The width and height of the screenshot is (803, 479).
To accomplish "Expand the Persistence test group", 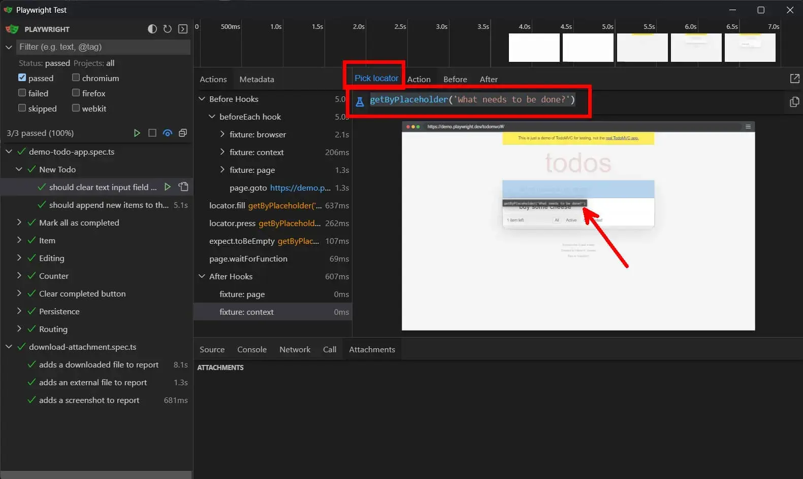I will click(x=19, y=311).
